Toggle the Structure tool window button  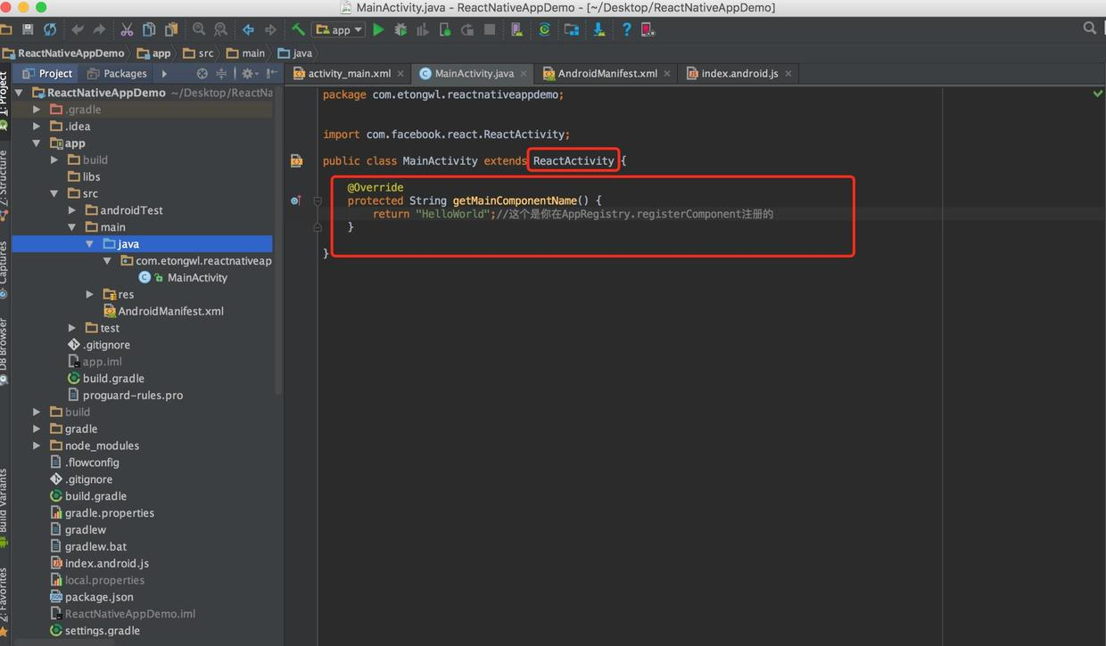(x=4, y=185)
